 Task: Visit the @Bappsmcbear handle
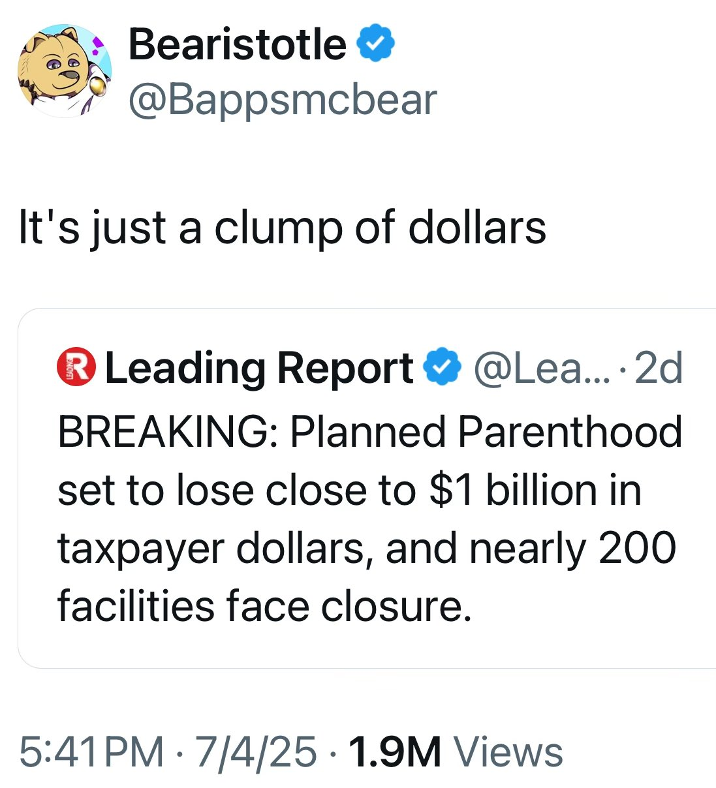tap(282, 100)
